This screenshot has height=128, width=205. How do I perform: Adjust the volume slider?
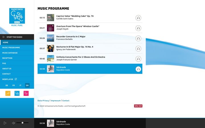pyautogui.click(x=22, y=123)
